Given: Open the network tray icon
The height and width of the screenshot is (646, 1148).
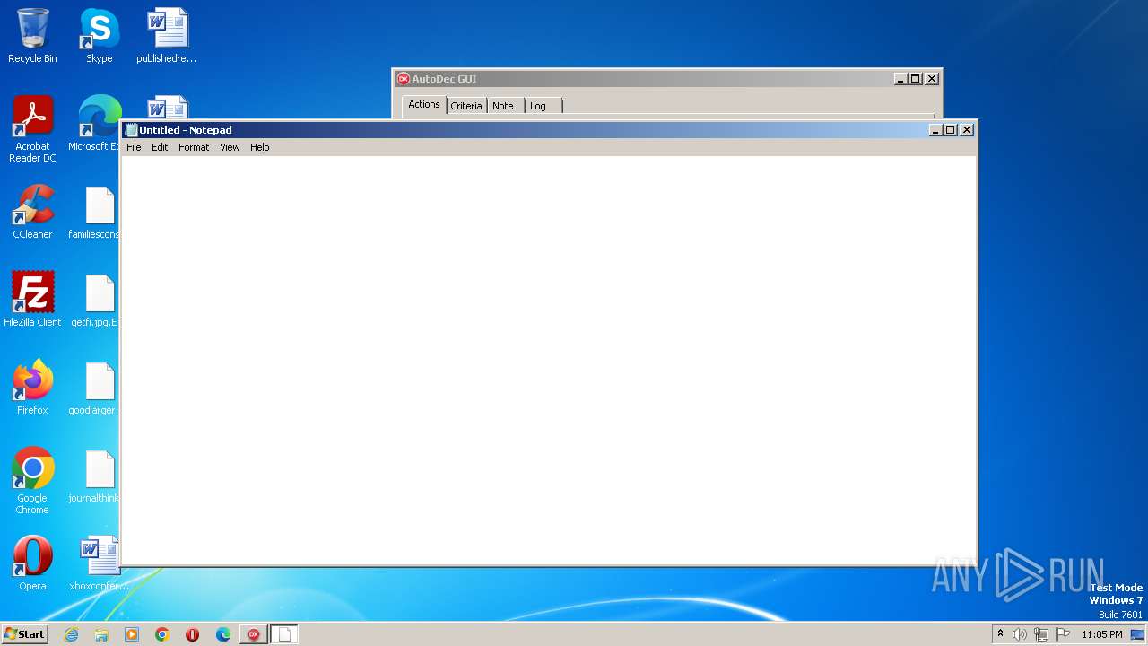Looking at the screenshot, I should tap(1041, 634).
